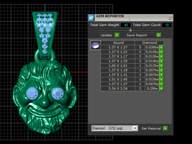Image resolution: width=192 pixels, height=144 pixels.
Task: Click the Update button
Action: point(107,35)
